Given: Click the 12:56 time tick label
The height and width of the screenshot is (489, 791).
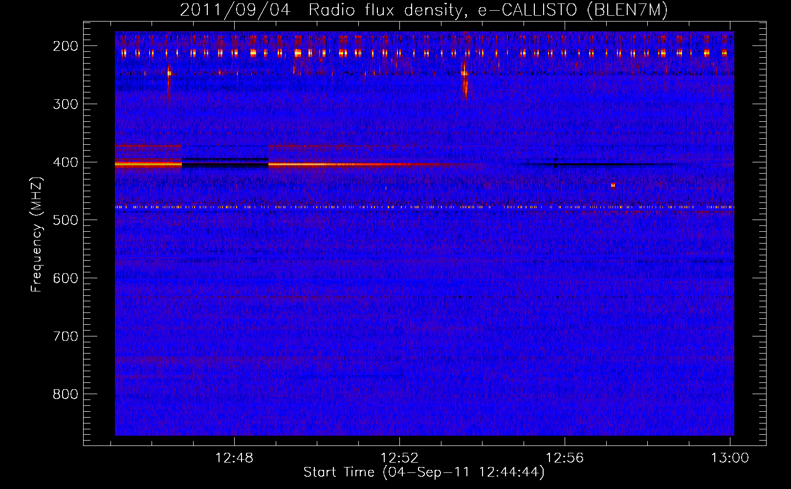Looking at the screenshot, I should [x=565, y=458].
